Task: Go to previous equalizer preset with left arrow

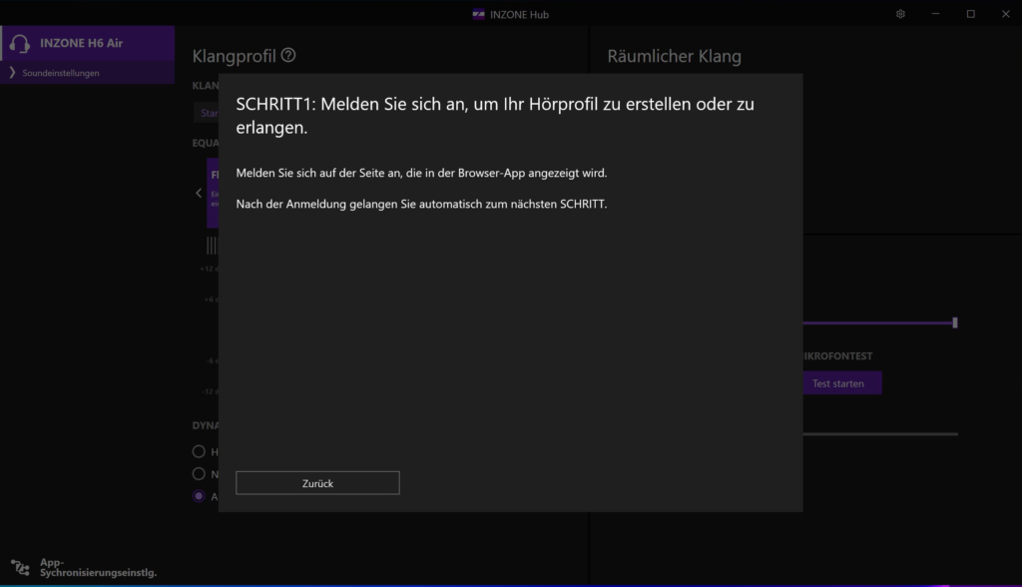Action: [x=199, y=193]
